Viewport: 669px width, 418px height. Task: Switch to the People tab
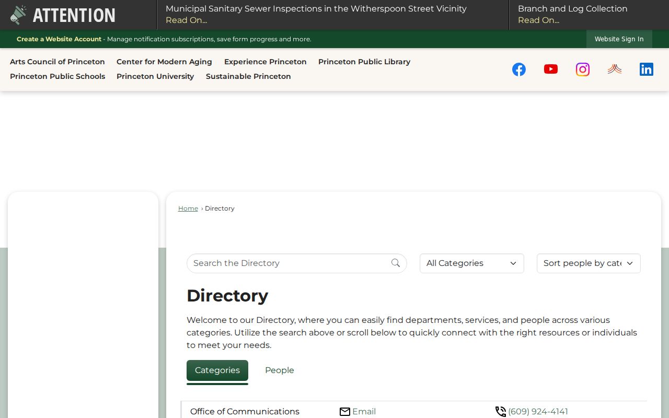[280, 370]
